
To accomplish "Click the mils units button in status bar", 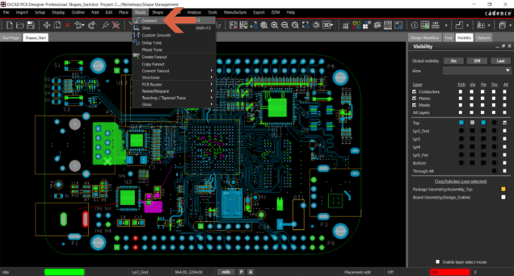I will (226, 272).
